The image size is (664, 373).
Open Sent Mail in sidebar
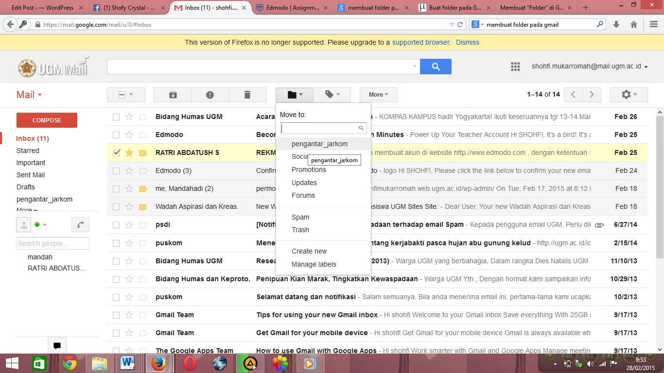pyautogui.click(x=31, y=175)
